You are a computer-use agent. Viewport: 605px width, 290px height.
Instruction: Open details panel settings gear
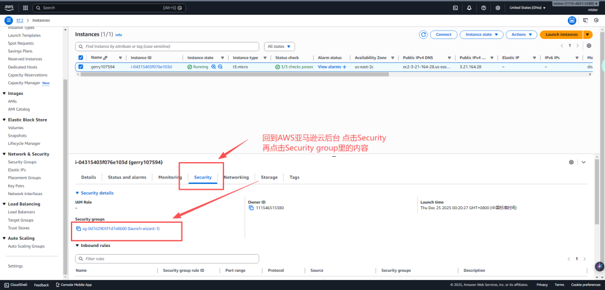click(x=571, y=162)
